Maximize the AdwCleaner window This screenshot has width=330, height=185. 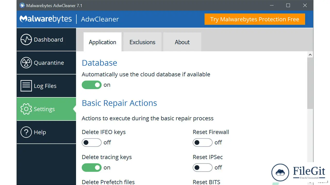[288, 5]
